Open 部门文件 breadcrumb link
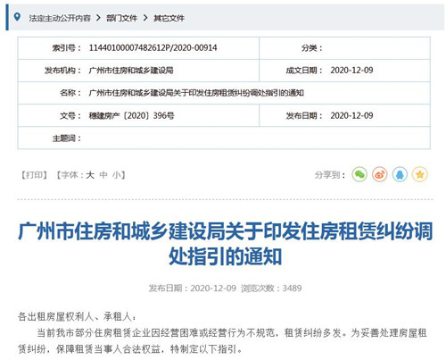The image size is (446, 360). point(121,18)
